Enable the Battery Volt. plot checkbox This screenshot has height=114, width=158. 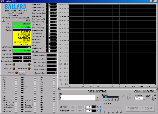pos(50,31)
